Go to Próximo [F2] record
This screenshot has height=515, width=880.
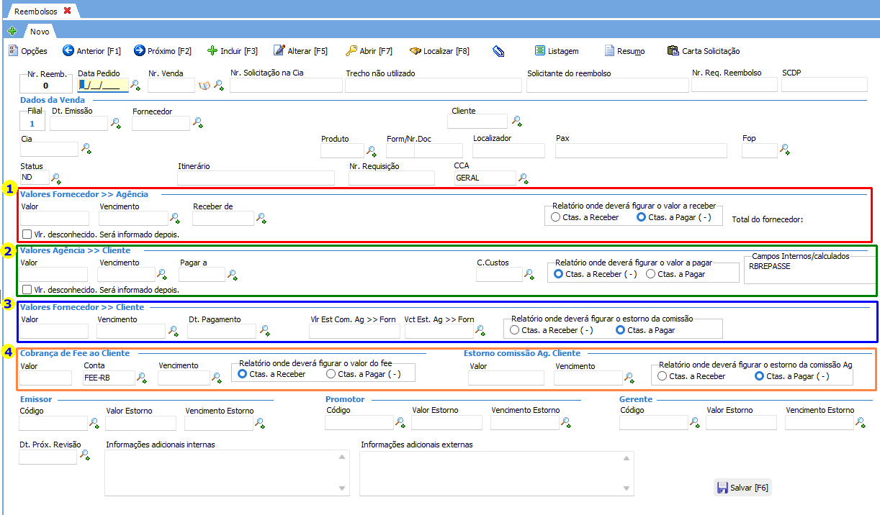(163, 51)
